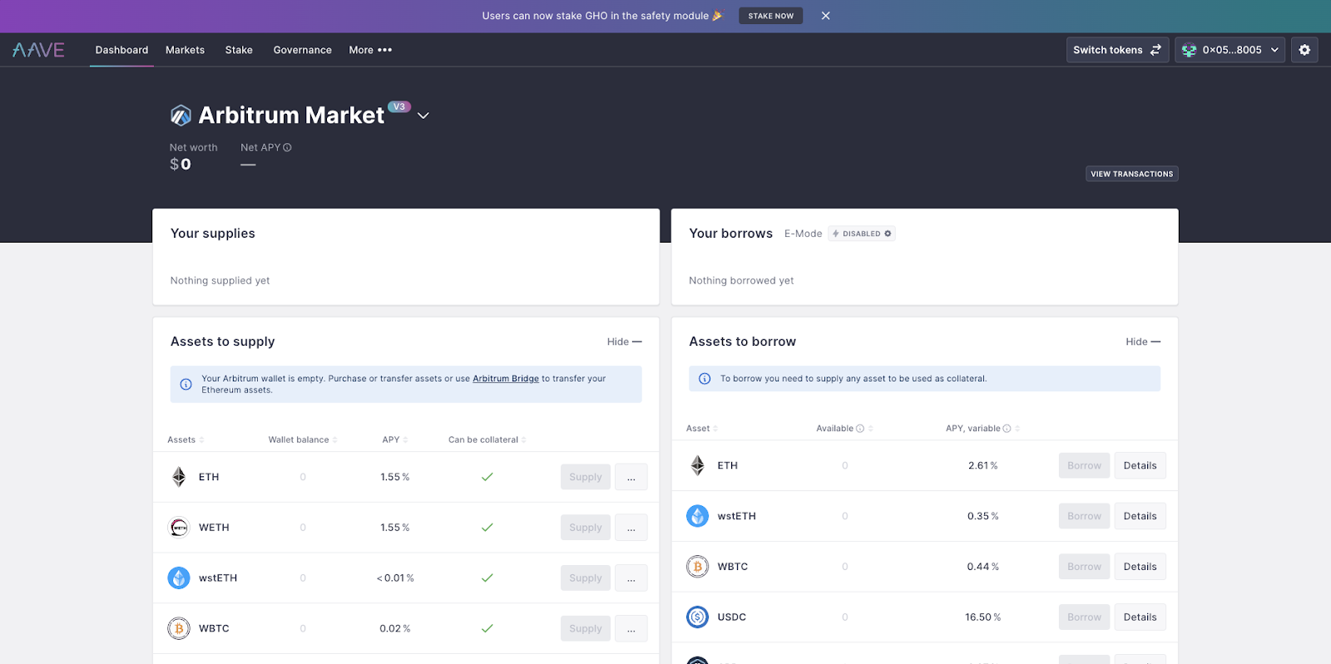Image resolution: width=1331 pixels, height=664 pixels.
Task: Sort supply list by Assets column
Action: pos(186,440)
